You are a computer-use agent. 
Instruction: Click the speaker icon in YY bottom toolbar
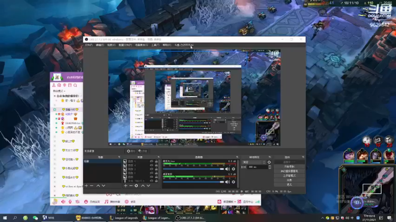63,202
